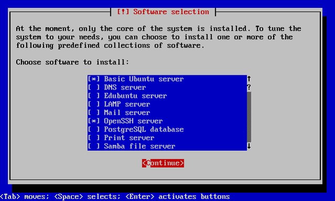Click the Tab/Space/Enter help line

coord(115,196)
